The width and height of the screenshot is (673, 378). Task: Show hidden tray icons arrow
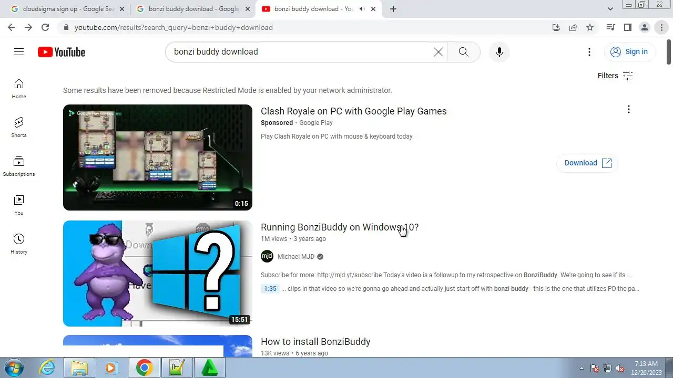tap(582, 368)
